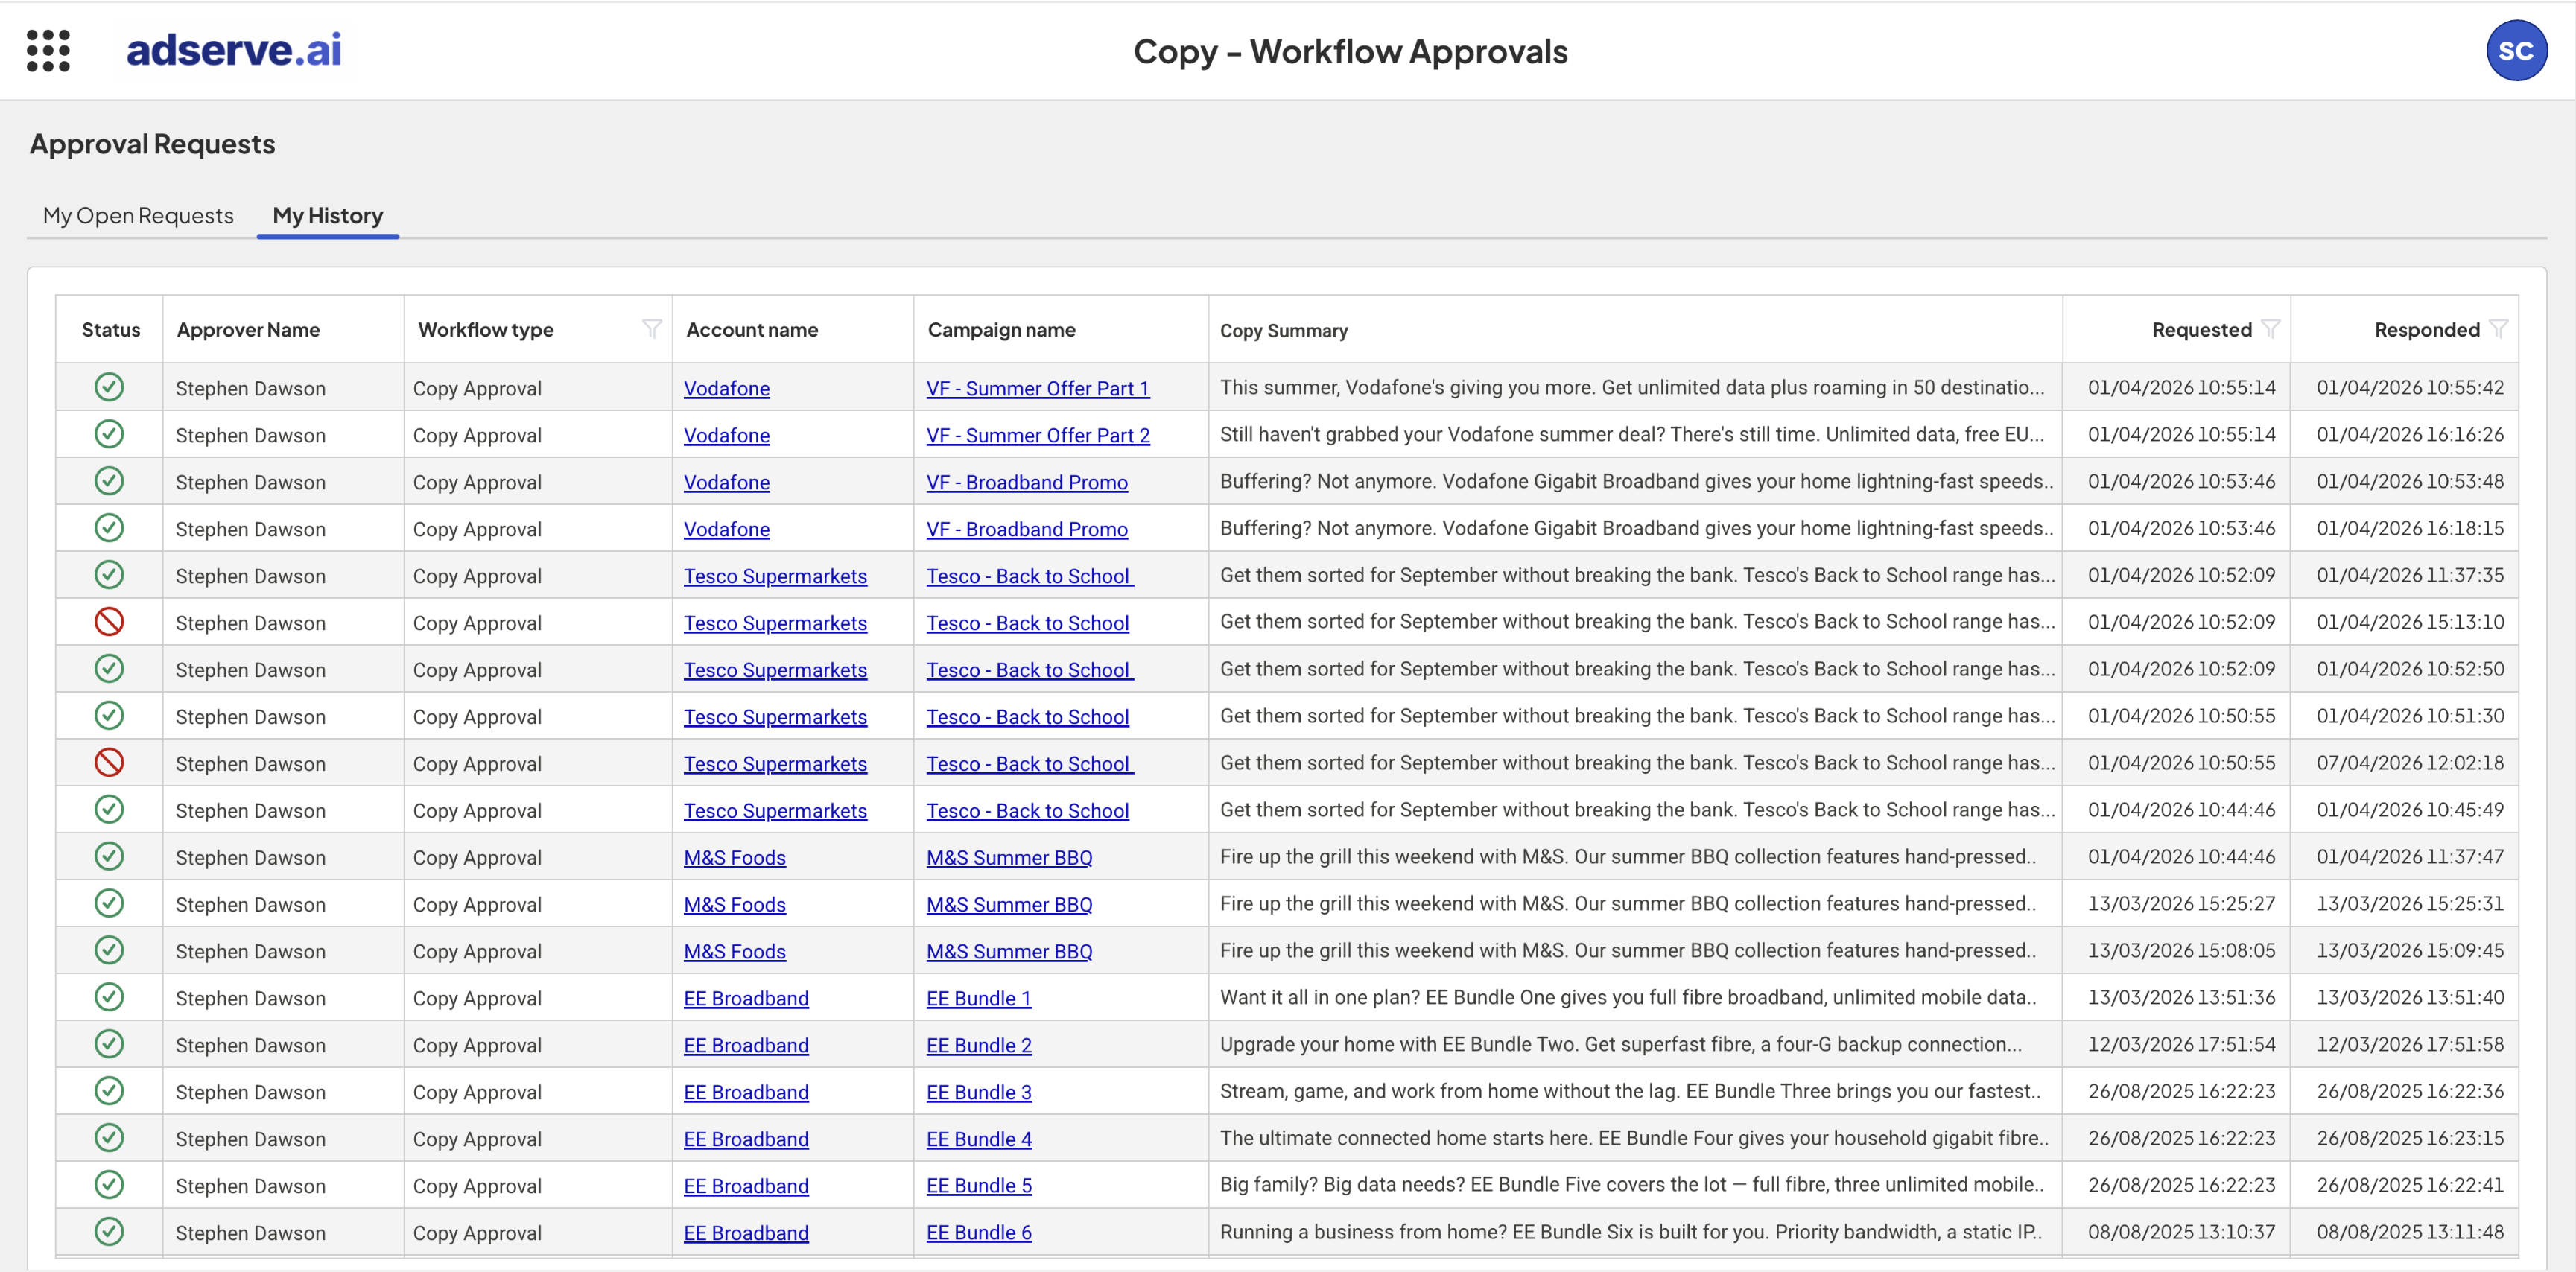
Task: Open M&S Foods account link requested 13/03/2026 15:25:27
Action: (735, 905)
